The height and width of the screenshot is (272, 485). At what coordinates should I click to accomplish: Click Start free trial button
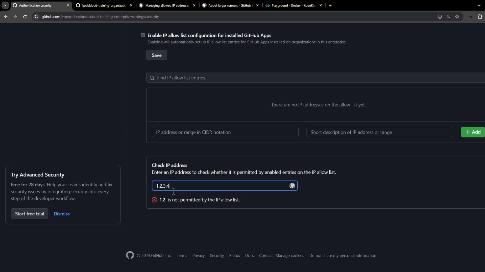pos(30,214)
